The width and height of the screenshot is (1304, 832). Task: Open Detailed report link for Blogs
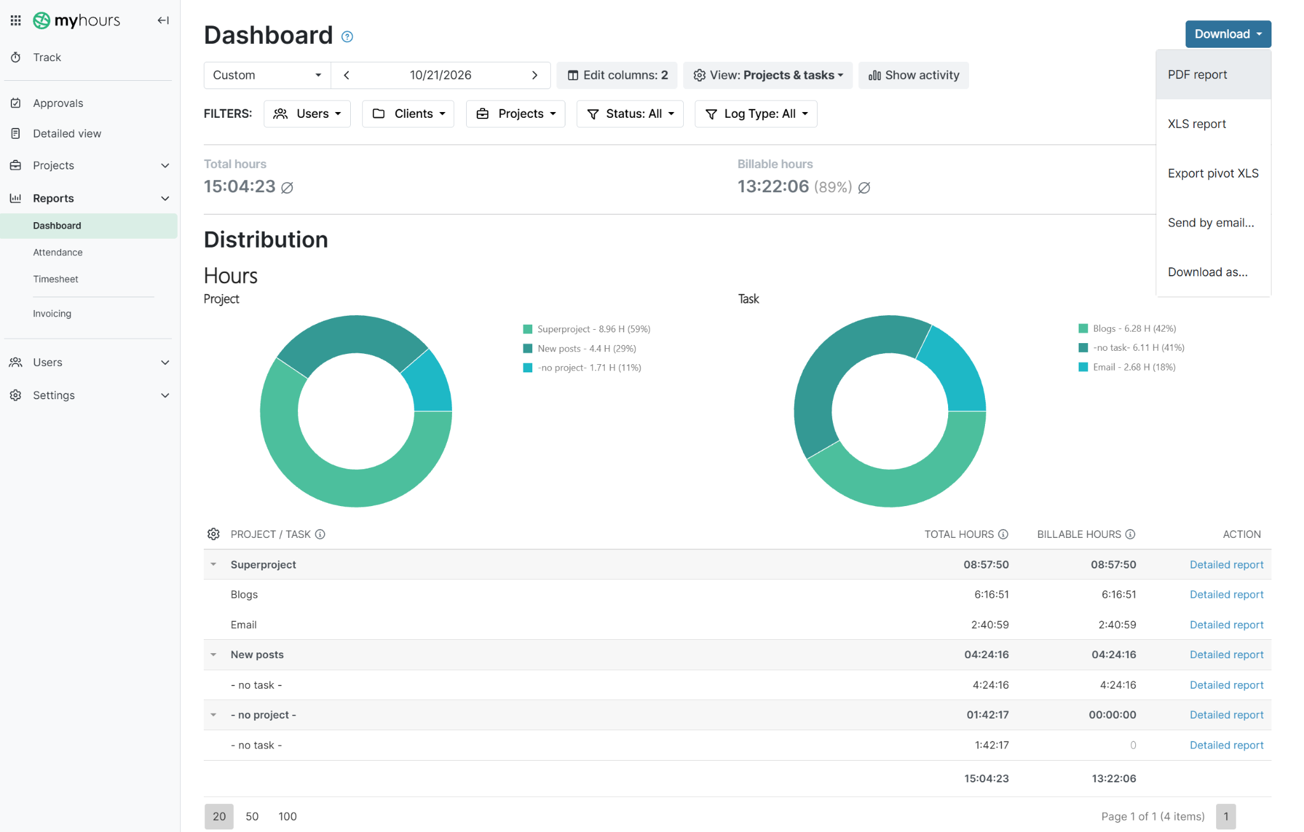point(1226,595)
